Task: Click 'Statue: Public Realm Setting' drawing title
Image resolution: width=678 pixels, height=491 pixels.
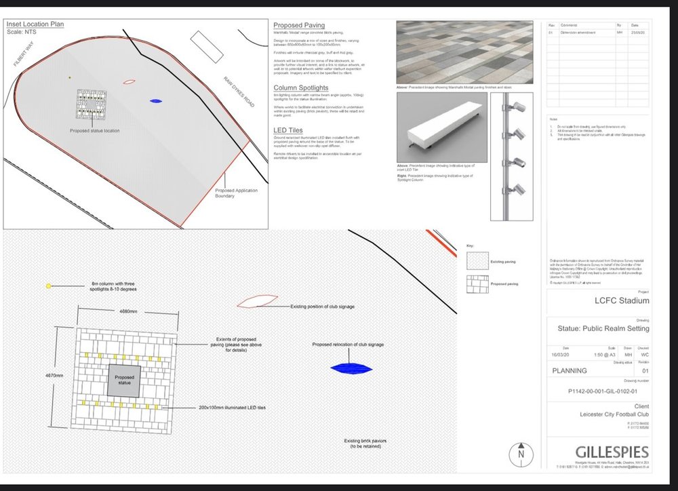Action: [603, 328]
